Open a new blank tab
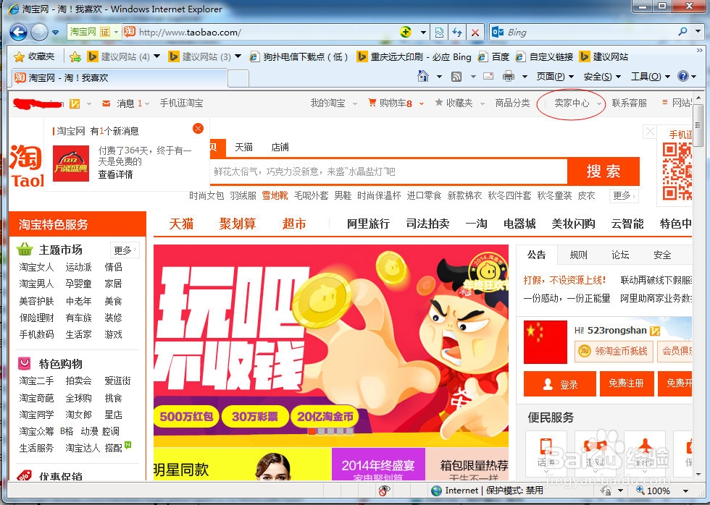The width and height of the screenshot is (710, 505). coord(238,78)
